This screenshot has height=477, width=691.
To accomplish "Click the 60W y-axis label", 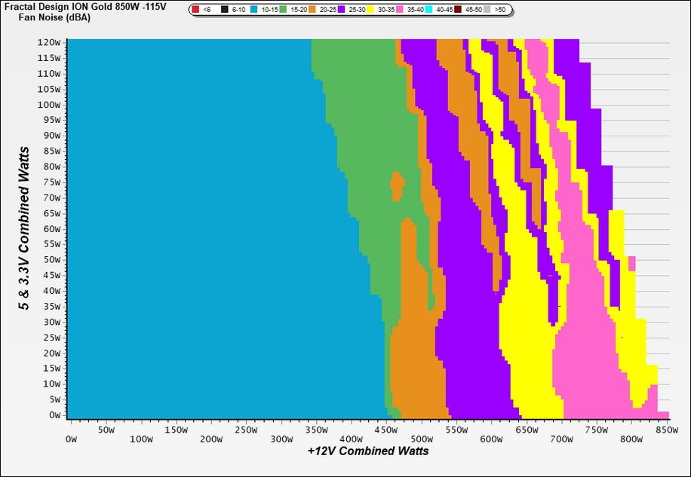I will pyautogui.click(x=51, y=229).
